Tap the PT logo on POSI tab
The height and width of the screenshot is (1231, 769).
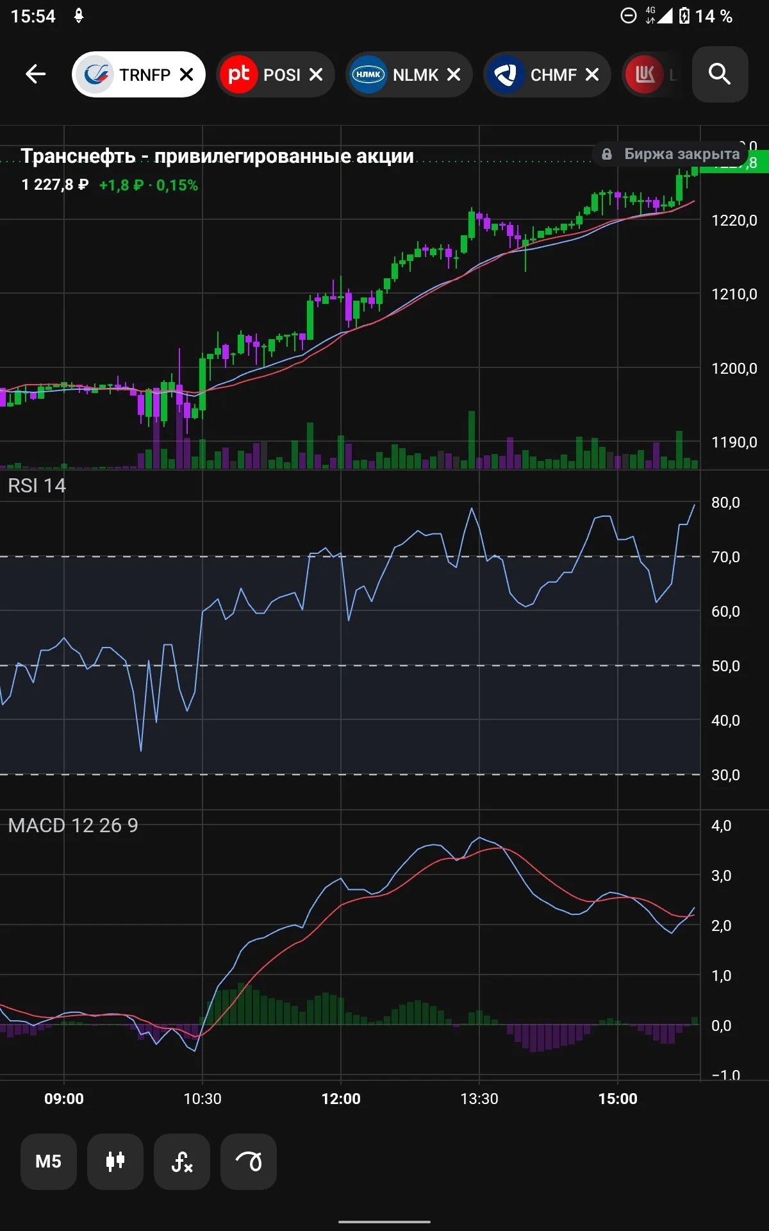pyautogui.click(x=238, y=74)
